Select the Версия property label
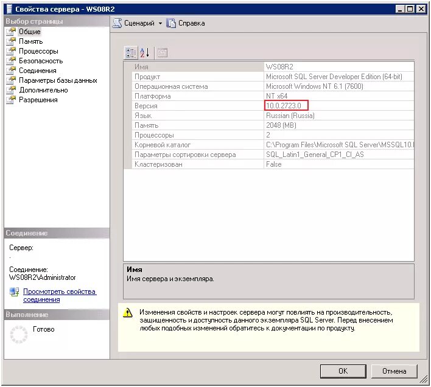Image resolution: width=431 pixels, height=387 pixels. pos(145,106)
